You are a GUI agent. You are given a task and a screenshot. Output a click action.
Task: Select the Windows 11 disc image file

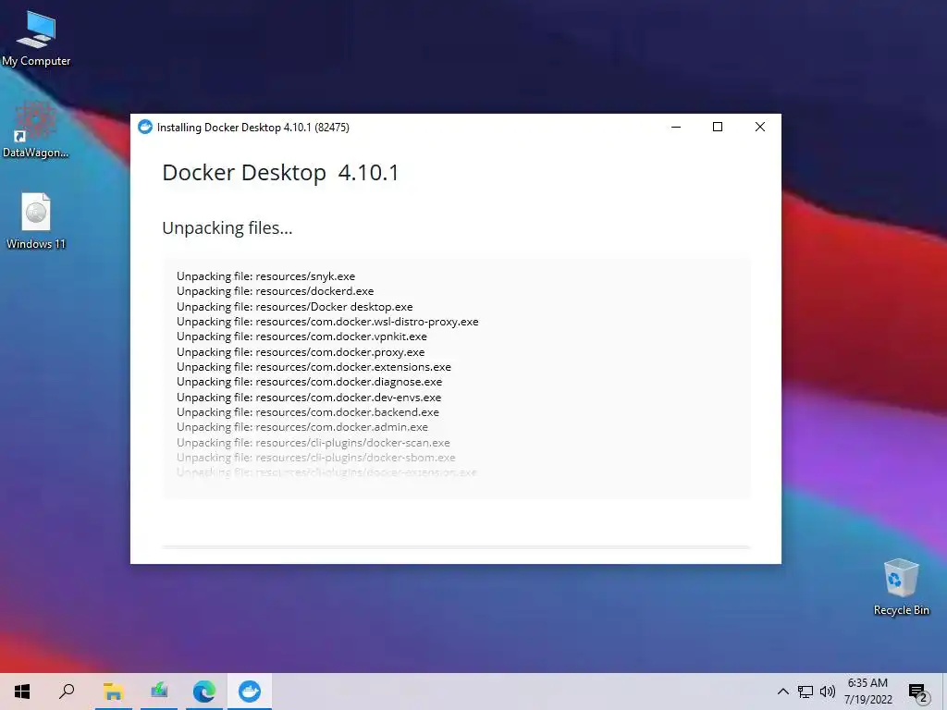point(36,220)
